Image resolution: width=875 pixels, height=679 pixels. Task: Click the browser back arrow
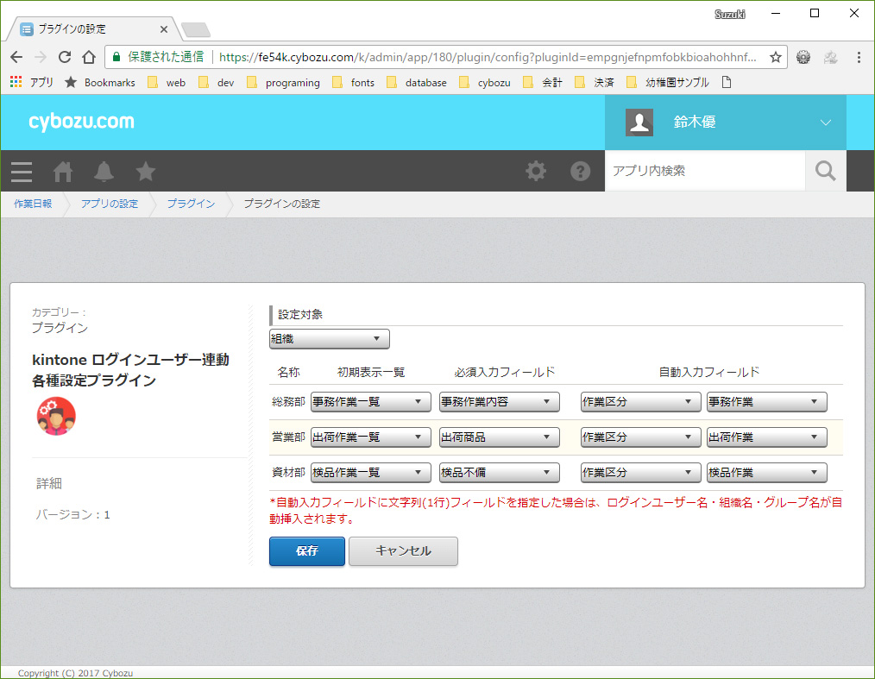[x=16, y=57]
